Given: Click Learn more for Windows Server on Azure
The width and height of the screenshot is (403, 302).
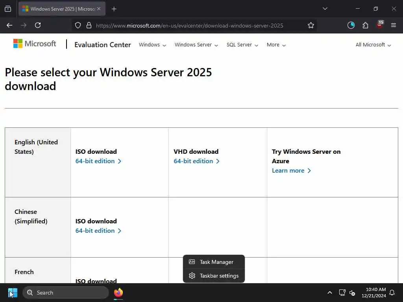Looking at the screenshot, I should tap(292, 171).
